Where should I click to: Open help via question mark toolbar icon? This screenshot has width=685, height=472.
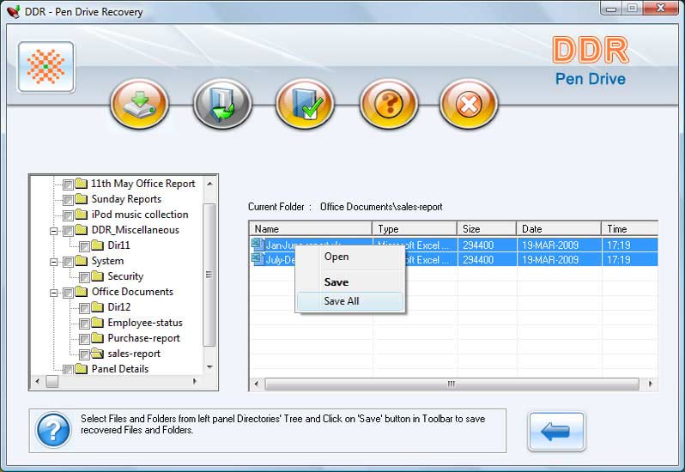(x=388, y=104)
